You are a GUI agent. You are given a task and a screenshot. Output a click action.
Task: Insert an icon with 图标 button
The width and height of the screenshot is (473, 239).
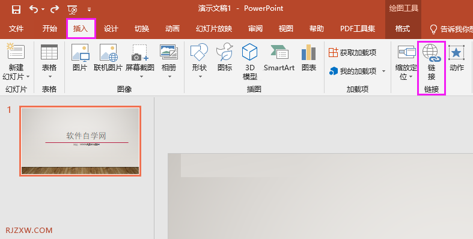click(225, 57)
